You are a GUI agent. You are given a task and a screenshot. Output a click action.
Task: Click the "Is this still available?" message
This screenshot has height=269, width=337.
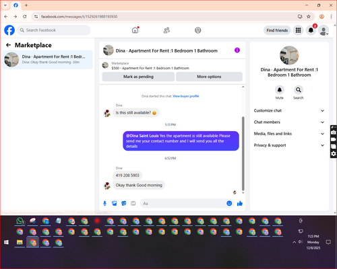[x=136, y=112]
